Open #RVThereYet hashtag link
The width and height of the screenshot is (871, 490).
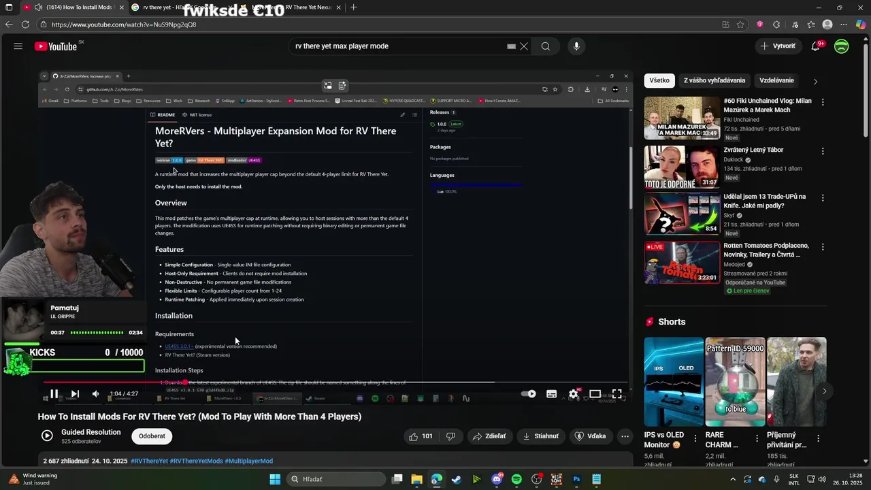pyautogui.click(x=149, y=461)
